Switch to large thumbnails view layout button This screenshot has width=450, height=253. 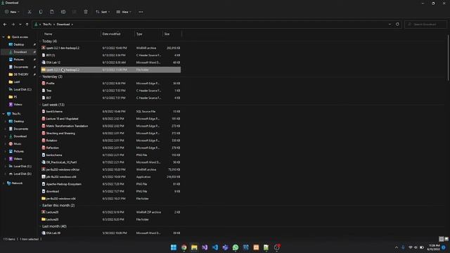446,239
